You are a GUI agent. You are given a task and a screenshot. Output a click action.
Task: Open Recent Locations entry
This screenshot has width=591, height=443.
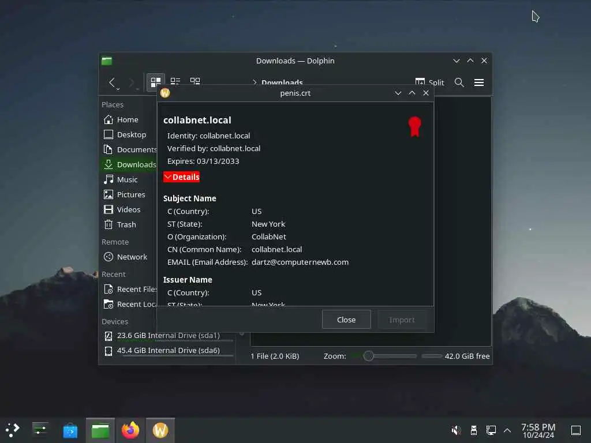(x=129, y=305)
